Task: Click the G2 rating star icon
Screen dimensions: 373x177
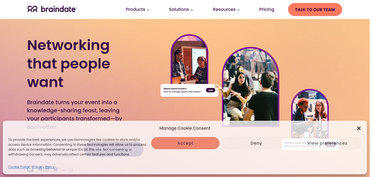Action: point(56,169)
